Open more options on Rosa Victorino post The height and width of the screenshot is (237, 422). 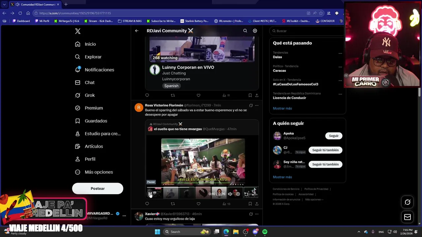pyautogui.click(x=257, y=105)
